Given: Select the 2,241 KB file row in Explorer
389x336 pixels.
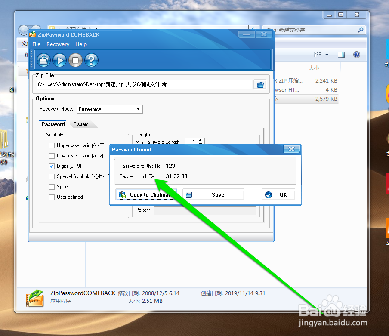Looking at the screenshot, I should [307, 81].
